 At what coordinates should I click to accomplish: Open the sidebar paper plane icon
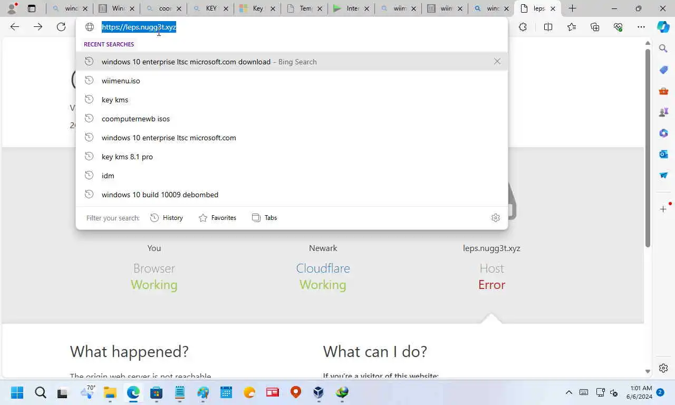663,175
